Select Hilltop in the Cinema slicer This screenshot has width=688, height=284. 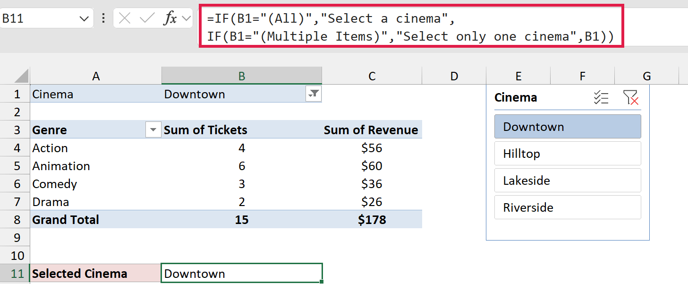(568, 154)
